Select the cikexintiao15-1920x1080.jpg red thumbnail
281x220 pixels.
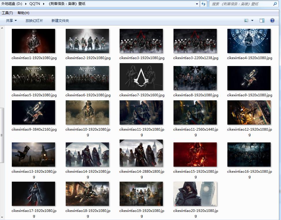[195, 155]
